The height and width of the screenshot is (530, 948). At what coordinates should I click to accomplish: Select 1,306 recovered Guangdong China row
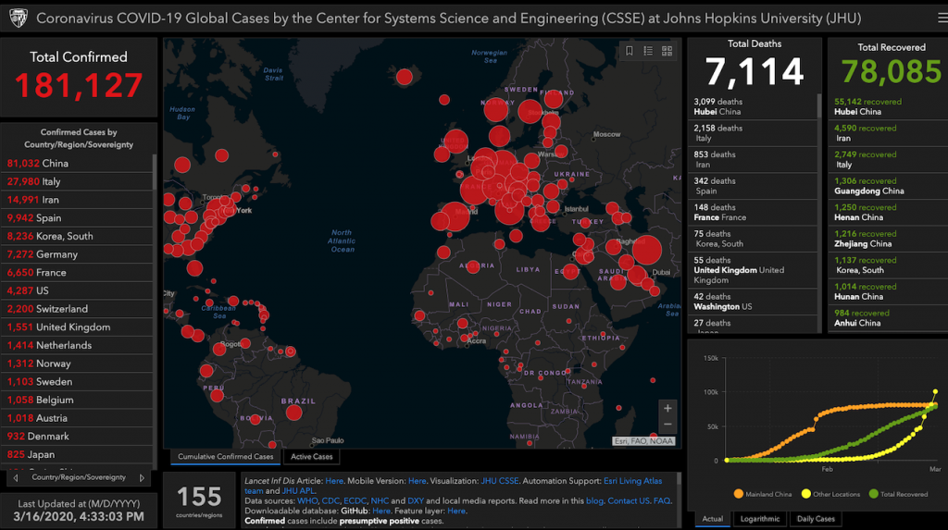888,186
